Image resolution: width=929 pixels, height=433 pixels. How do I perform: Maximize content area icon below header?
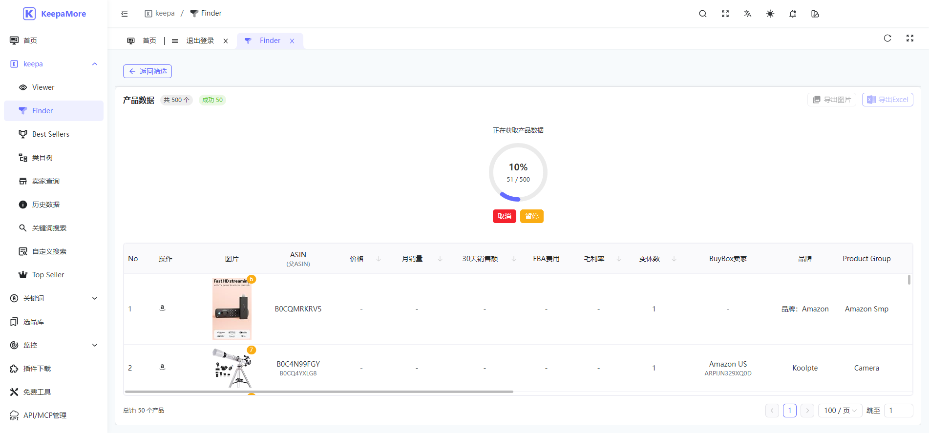(x=910, y=38)
